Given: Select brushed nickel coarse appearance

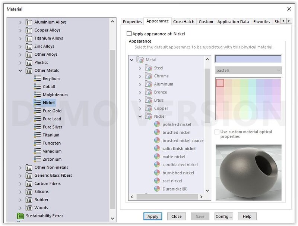Looking at the screenshot, I should (x=183, y=140).
